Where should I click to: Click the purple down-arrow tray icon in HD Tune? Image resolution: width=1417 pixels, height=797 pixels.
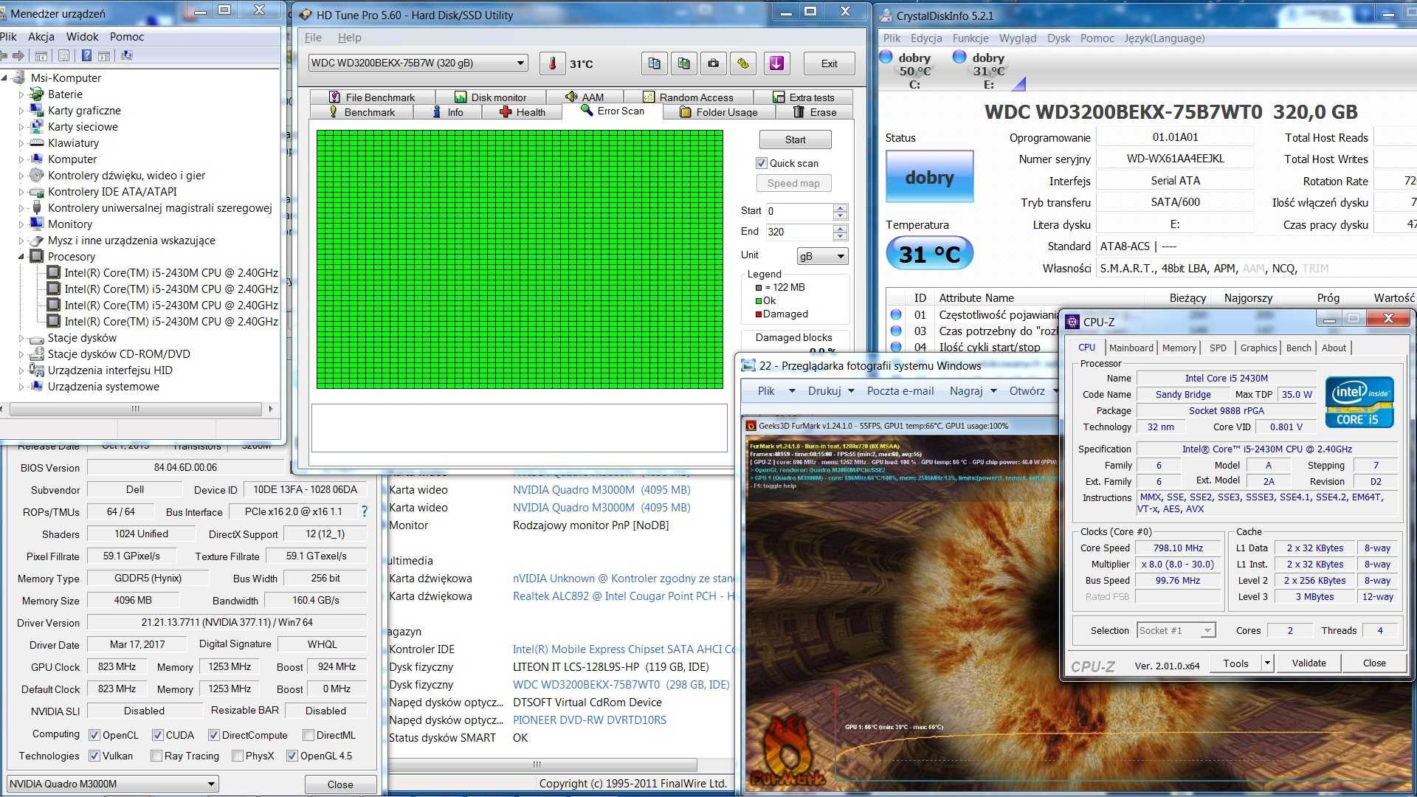coord(776,63)
